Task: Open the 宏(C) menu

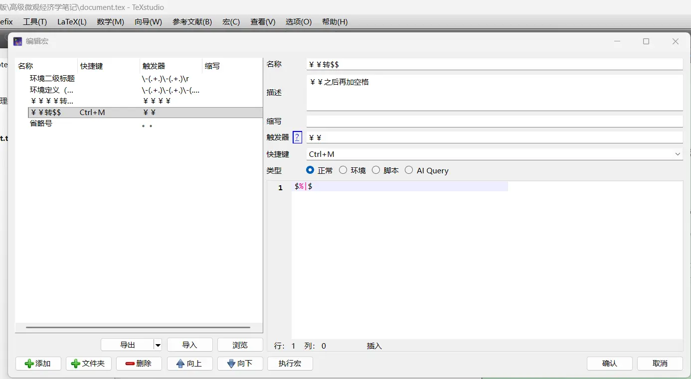Action: [x=231, y=22]
